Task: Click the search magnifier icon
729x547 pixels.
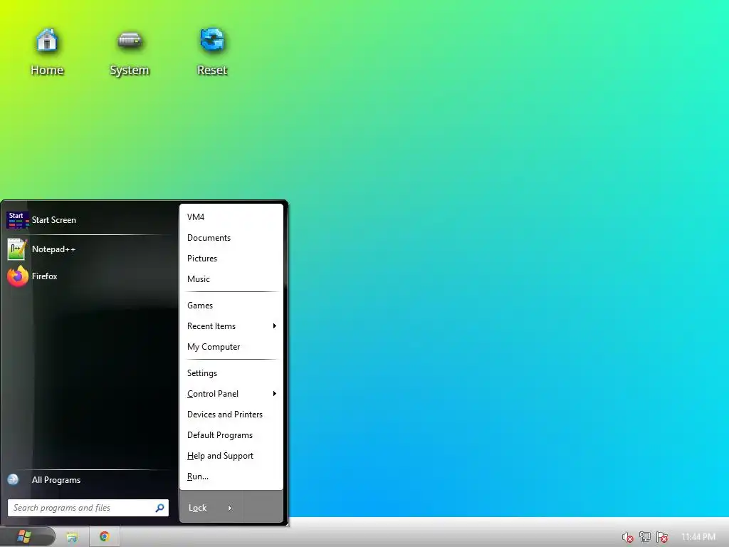Action: tap(159, 508)
